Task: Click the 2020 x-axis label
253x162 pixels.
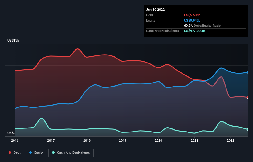Action: tap(158, 140)
